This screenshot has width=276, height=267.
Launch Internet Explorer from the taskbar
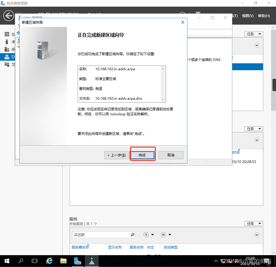coord(49,261)
